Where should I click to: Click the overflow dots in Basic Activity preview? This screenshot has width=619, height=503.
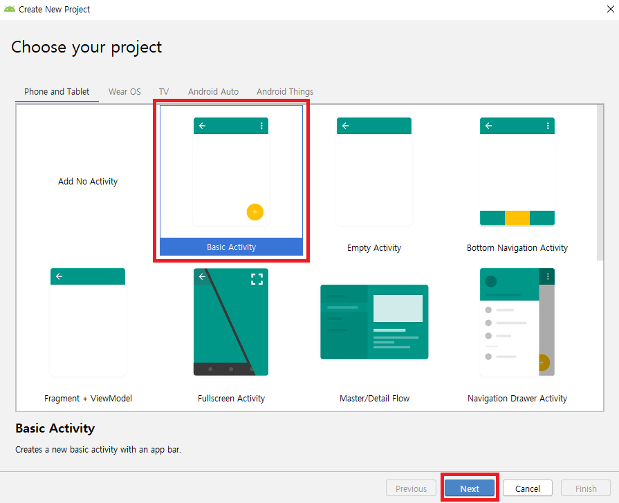tap(261, 126)
